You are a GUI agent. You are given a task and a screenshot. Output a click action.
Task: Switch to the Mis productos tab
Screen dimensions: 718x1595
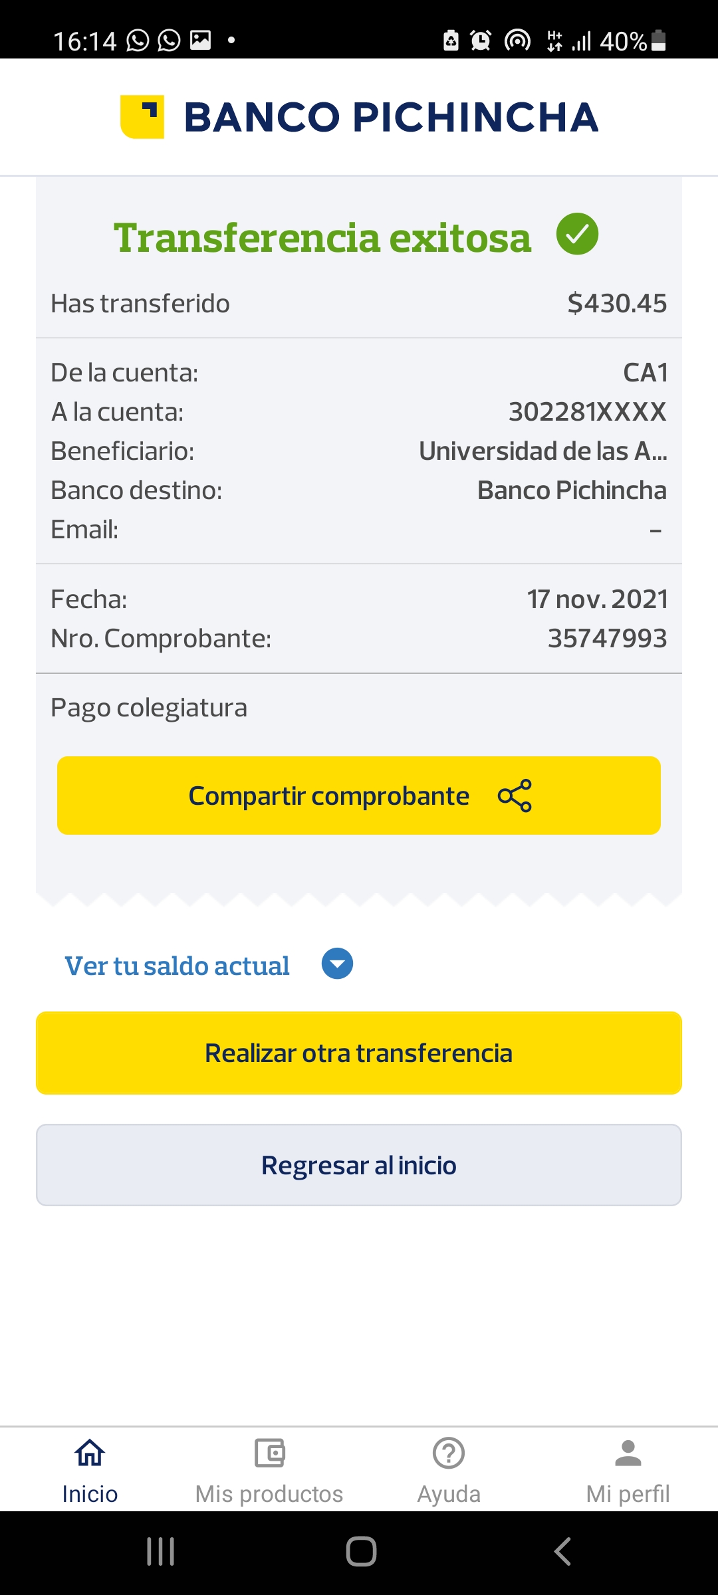tap(269, 1493)
